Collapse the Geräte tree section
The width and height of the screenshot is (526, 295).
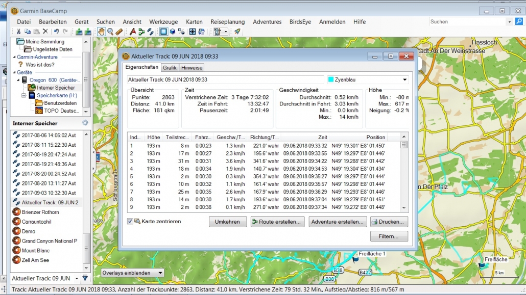tap(14, 72)
